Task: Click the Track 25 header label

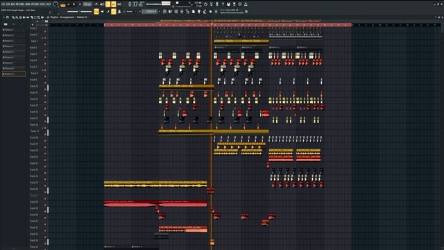Action: tap(34, 183)
